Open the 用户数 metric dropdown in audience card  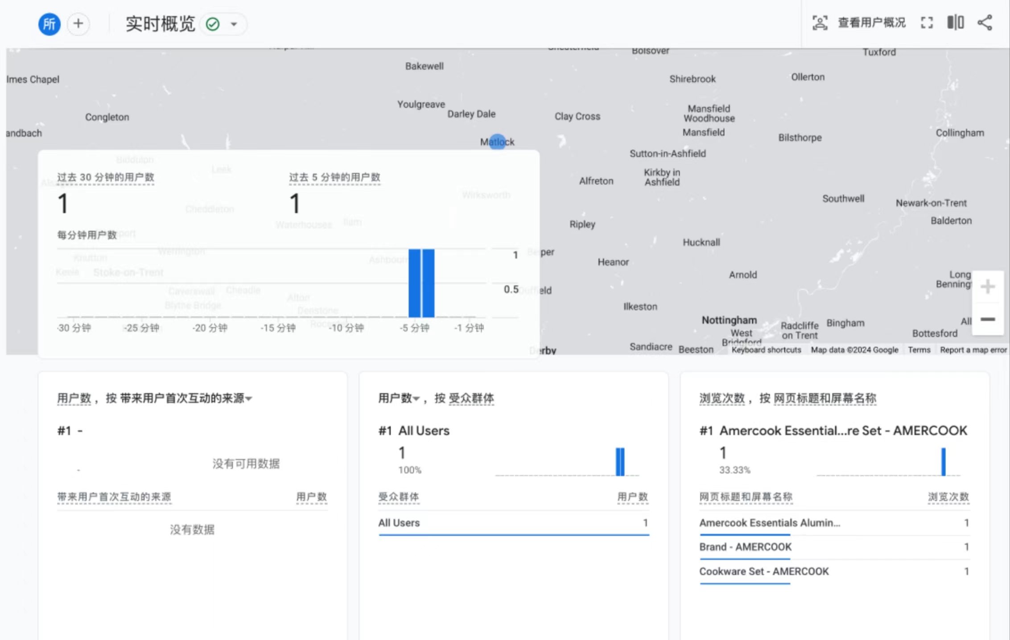pos(416,398)
